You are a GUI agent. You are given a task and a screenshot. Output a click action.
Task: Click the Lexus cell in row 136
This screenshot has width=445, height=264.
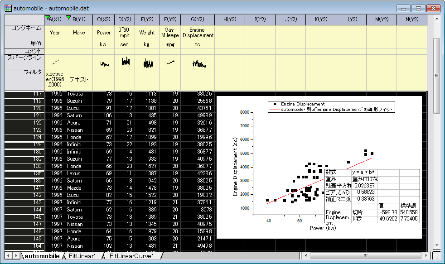pos(79,173)
